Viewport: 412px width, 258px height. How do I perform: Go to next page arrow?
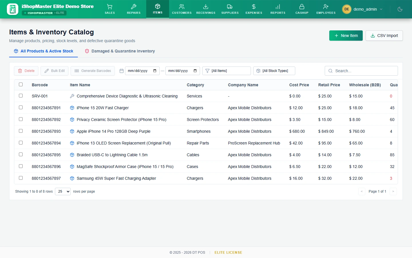(393, 191)
